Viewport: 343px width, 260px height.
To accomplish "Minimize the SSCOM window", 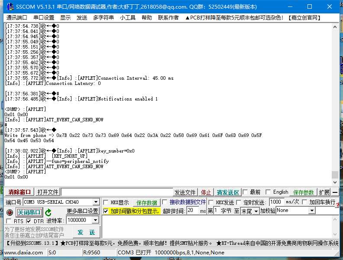I will tap(290, 6).
